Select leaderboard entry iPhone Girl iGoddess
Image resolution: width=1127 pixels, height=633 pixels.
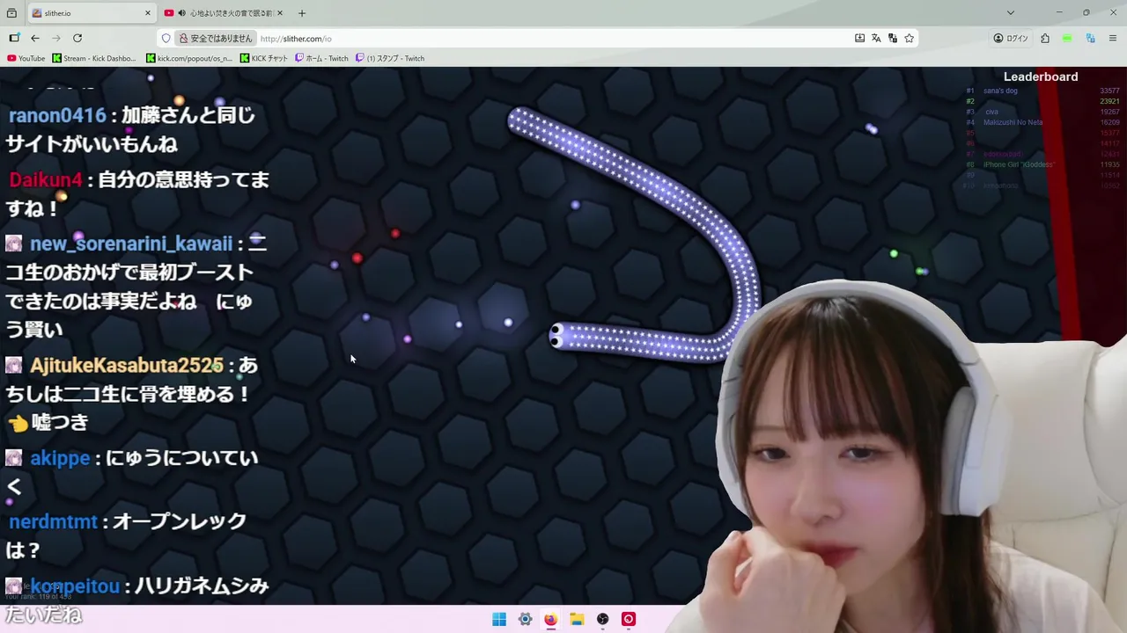point(1019,164)
